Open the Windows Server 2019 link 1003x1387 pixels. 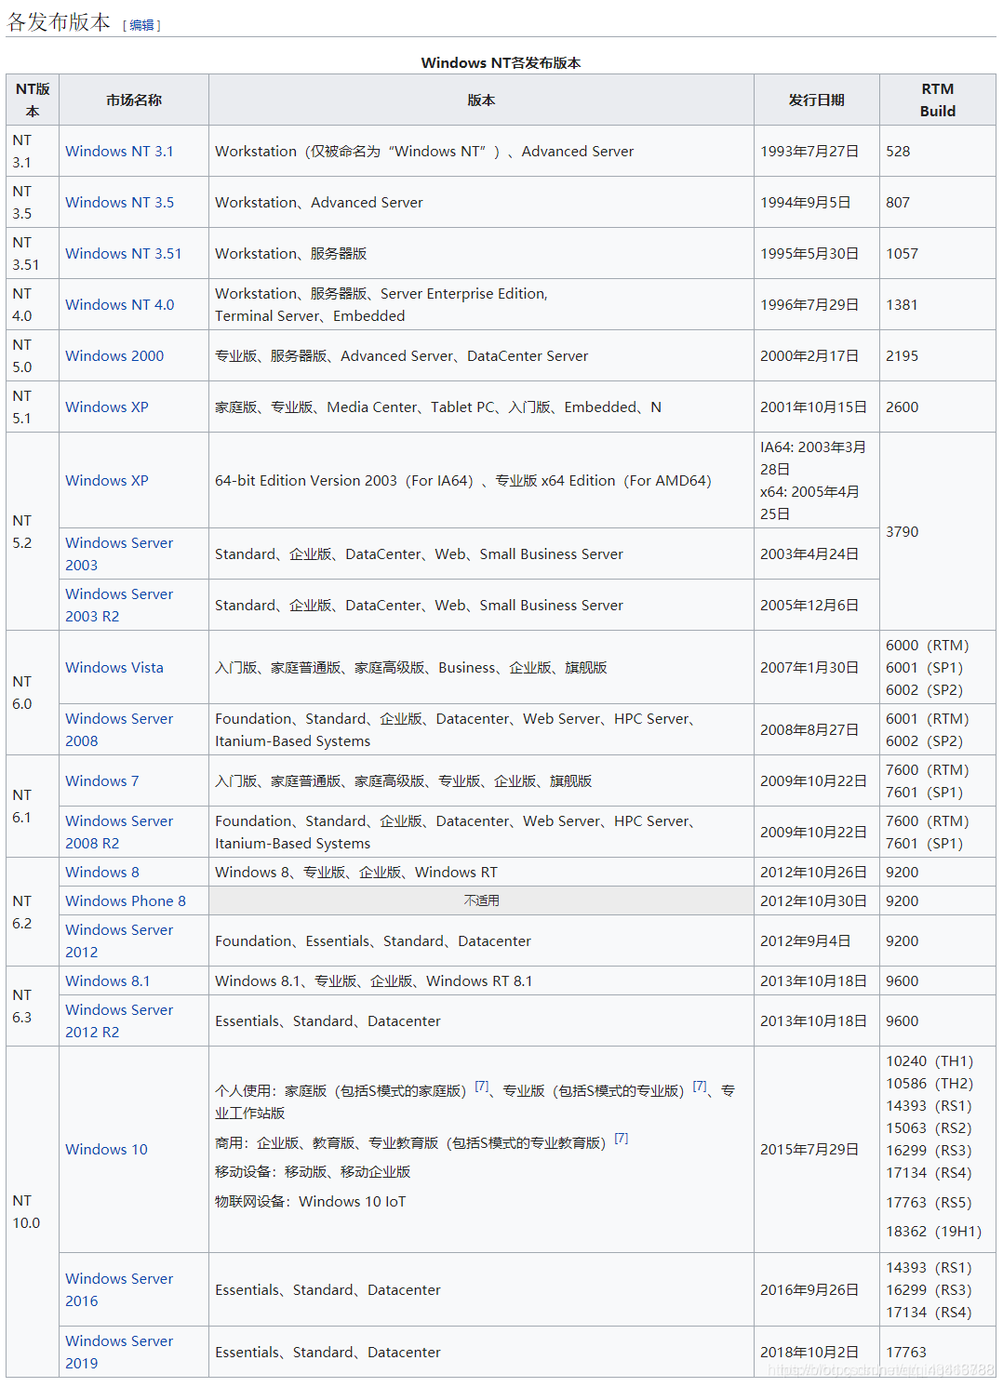point(119,1353)
